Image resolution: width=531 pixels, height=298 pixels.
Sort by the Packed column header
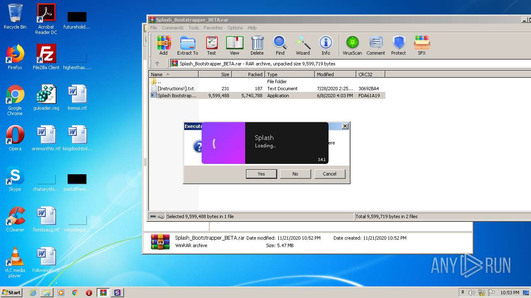(248, 74)
